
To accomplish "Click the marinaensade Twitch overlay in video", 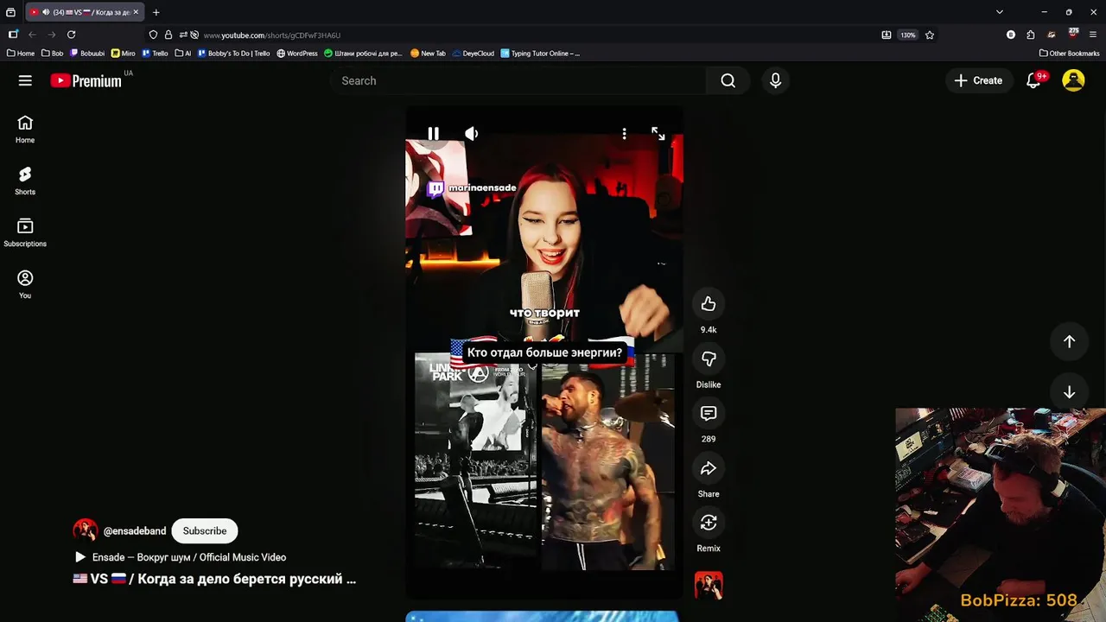I will (472, 187).
